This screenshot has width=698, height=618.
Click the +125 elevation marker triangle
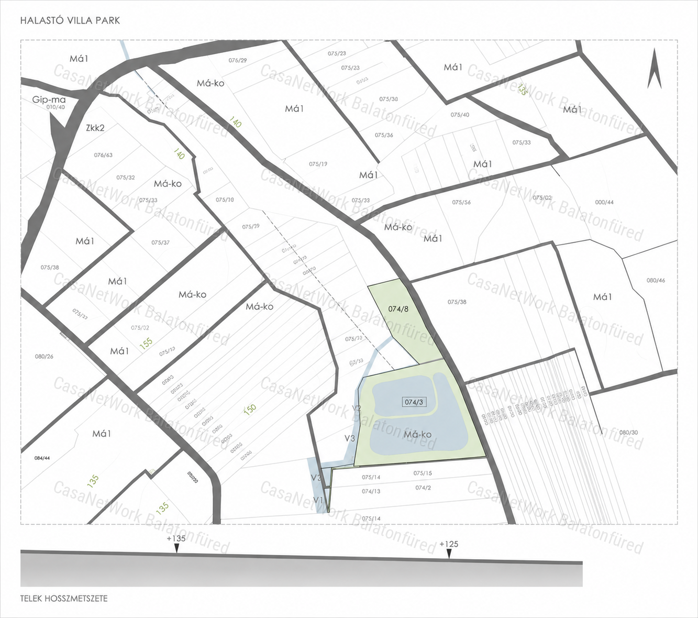tap(449, 554)
